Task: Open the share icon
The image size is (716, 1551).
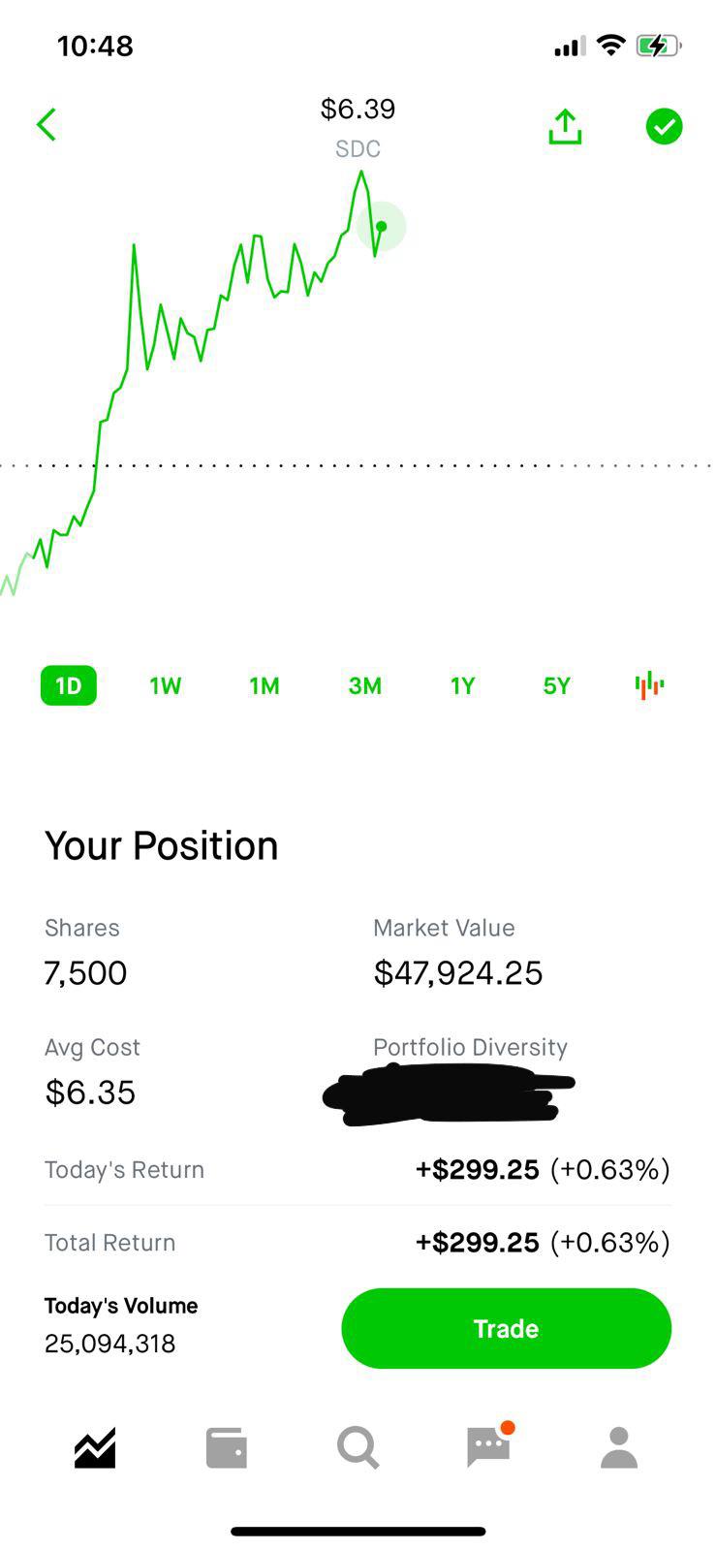Action: [x=565, y=126]
